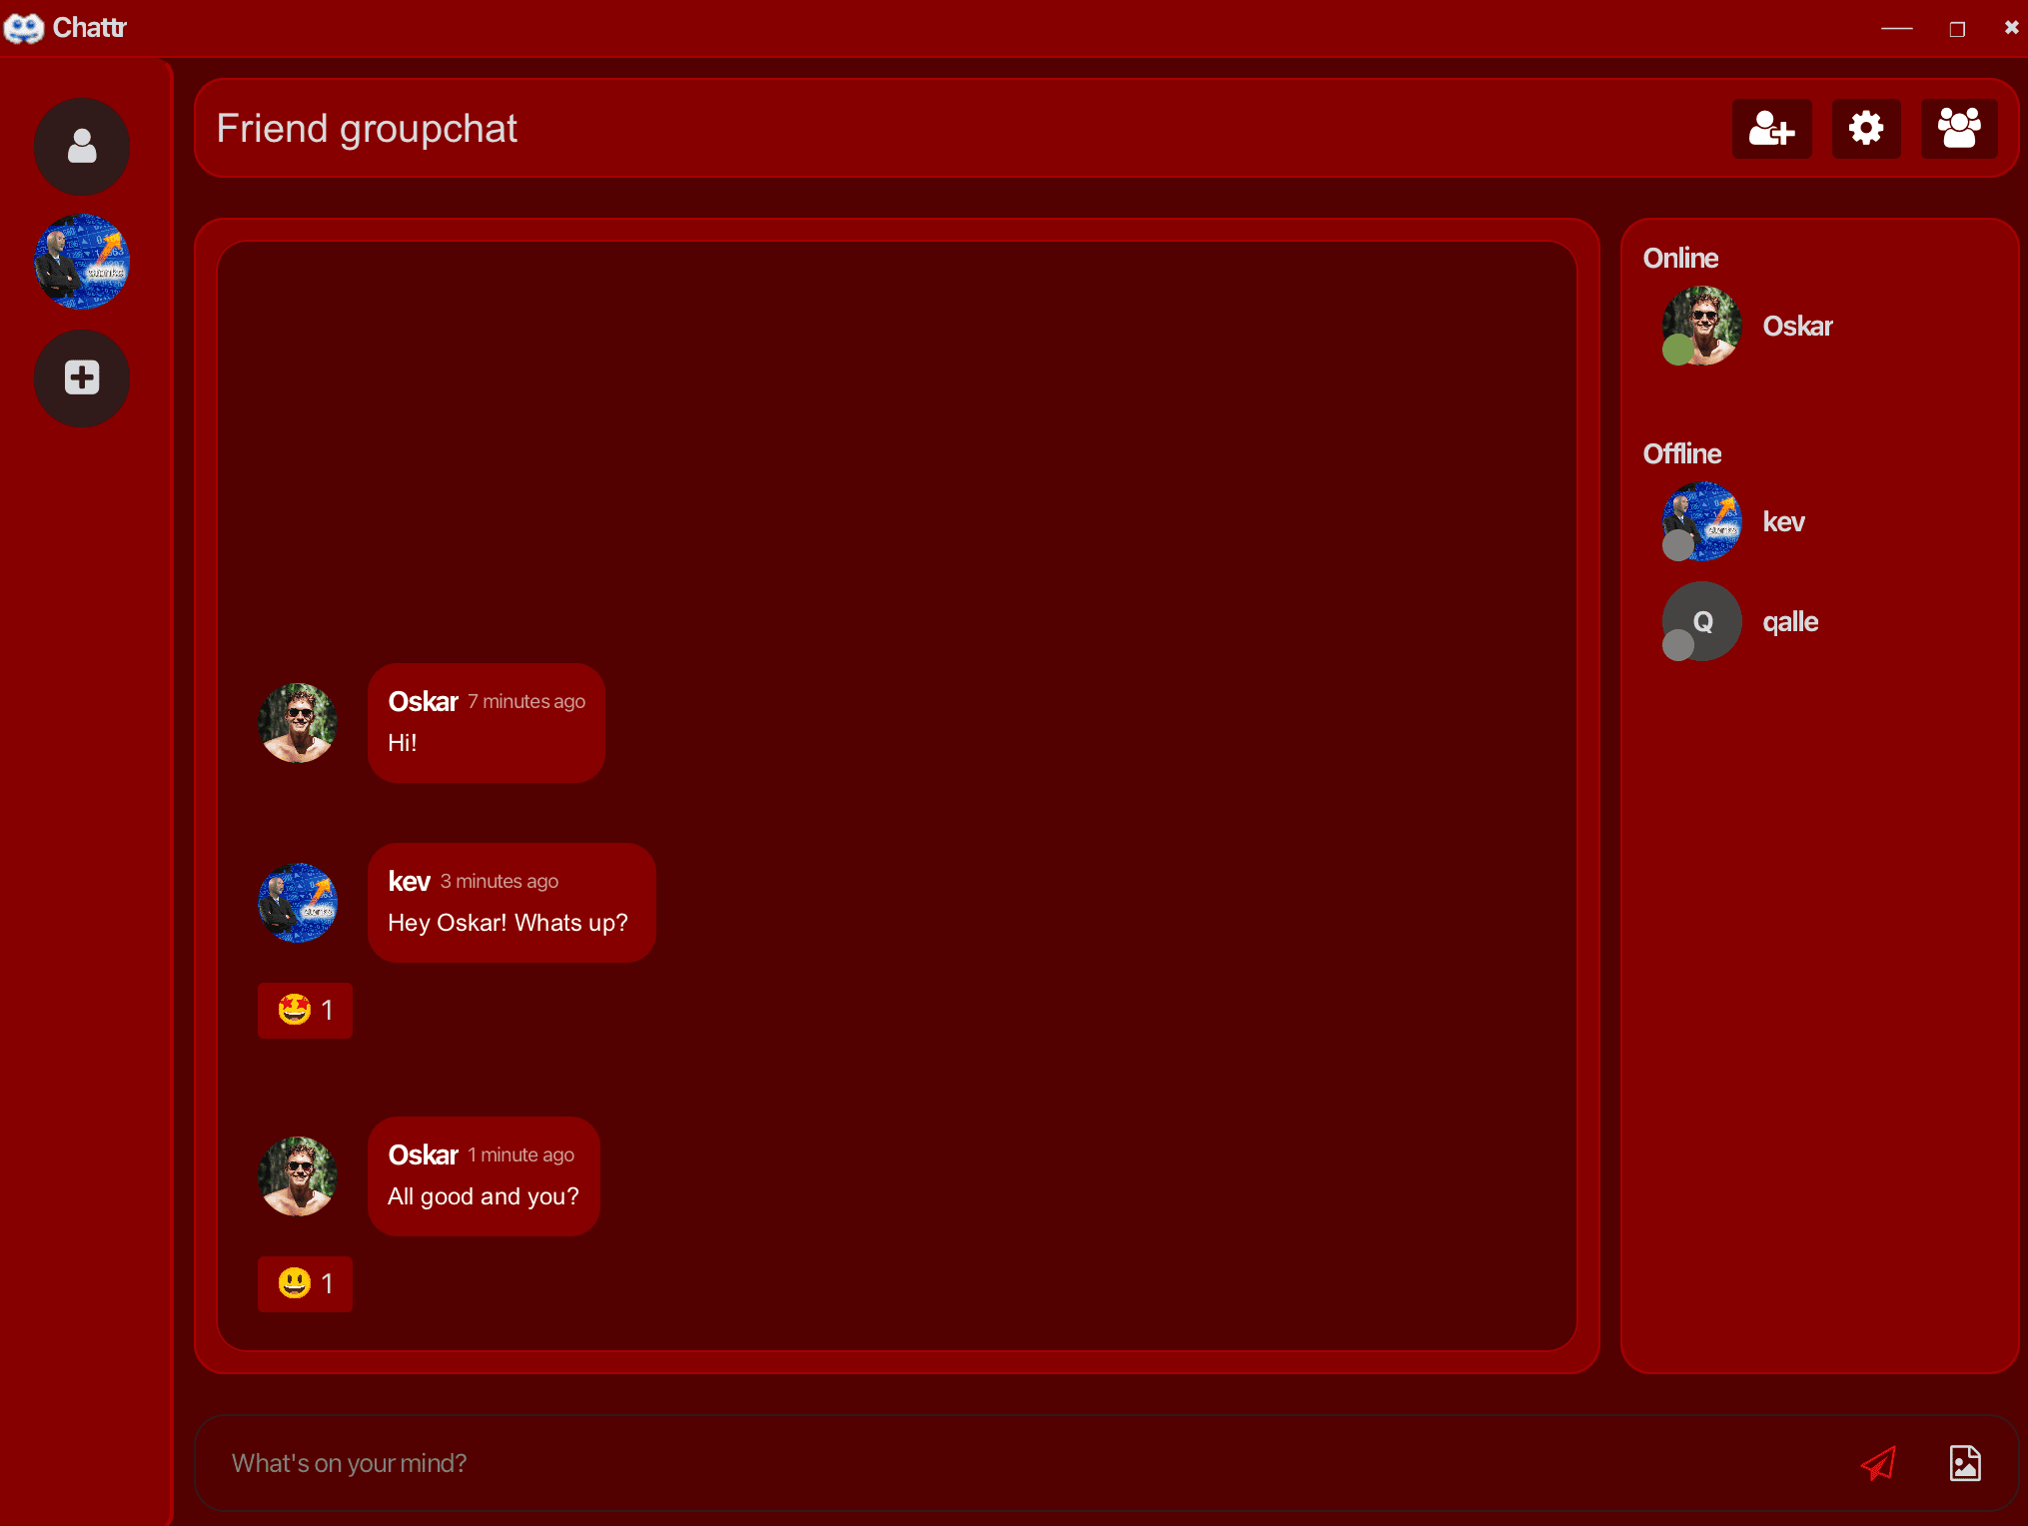The image size is (2028, 1526).
Task: Click kev's avatar beside his message
Action: click(298, 903)
